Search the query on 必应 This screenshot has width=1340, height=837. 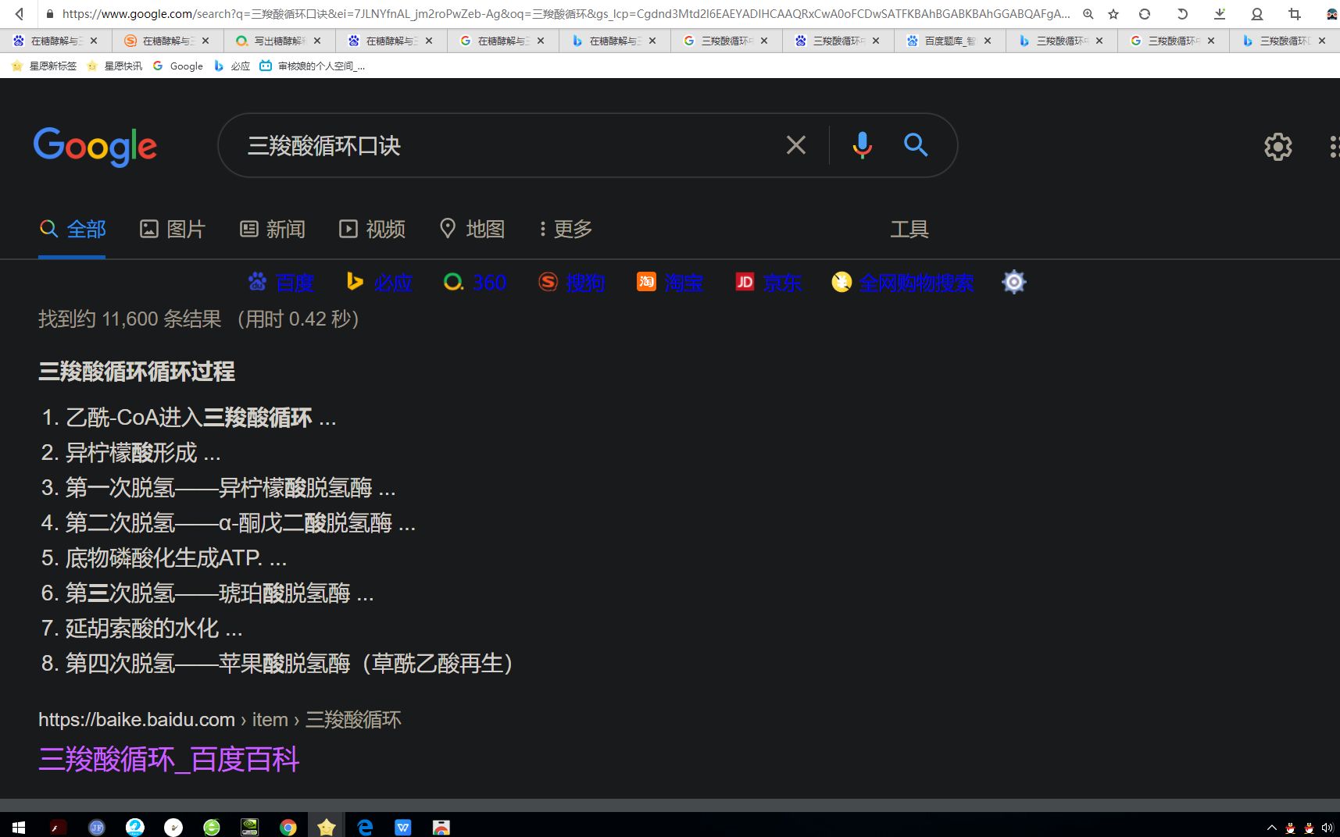point(379,282)
